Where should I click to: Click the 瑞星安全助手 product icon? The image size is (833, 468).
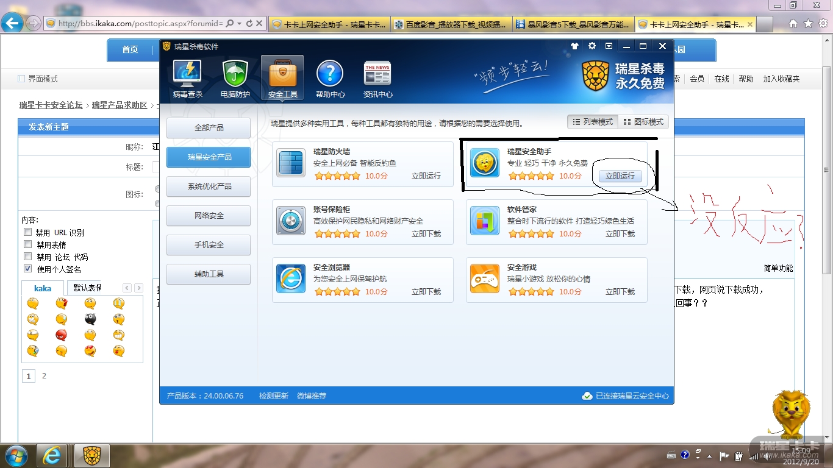485,163
